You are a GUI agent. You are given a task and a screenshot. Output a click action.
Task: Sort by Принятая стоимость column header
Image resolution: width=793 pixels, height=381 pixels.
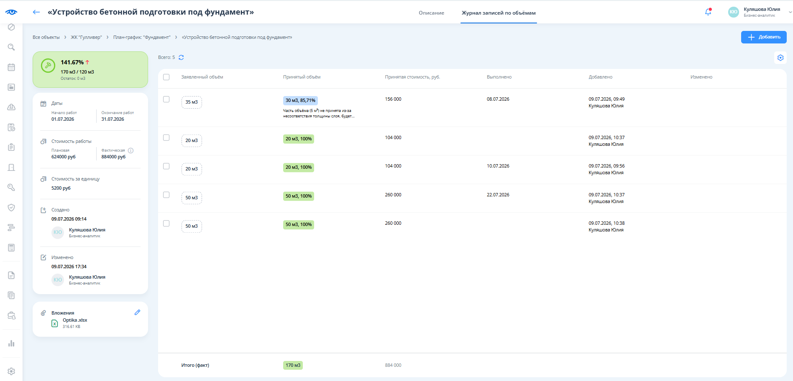412,77
